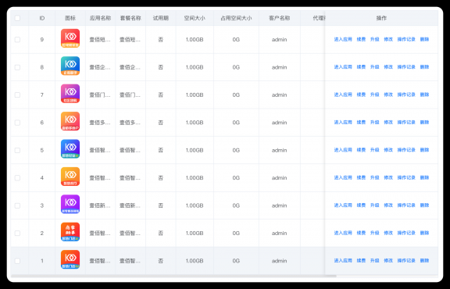Tick the checkbox for row ID 7

pos(17,95)
